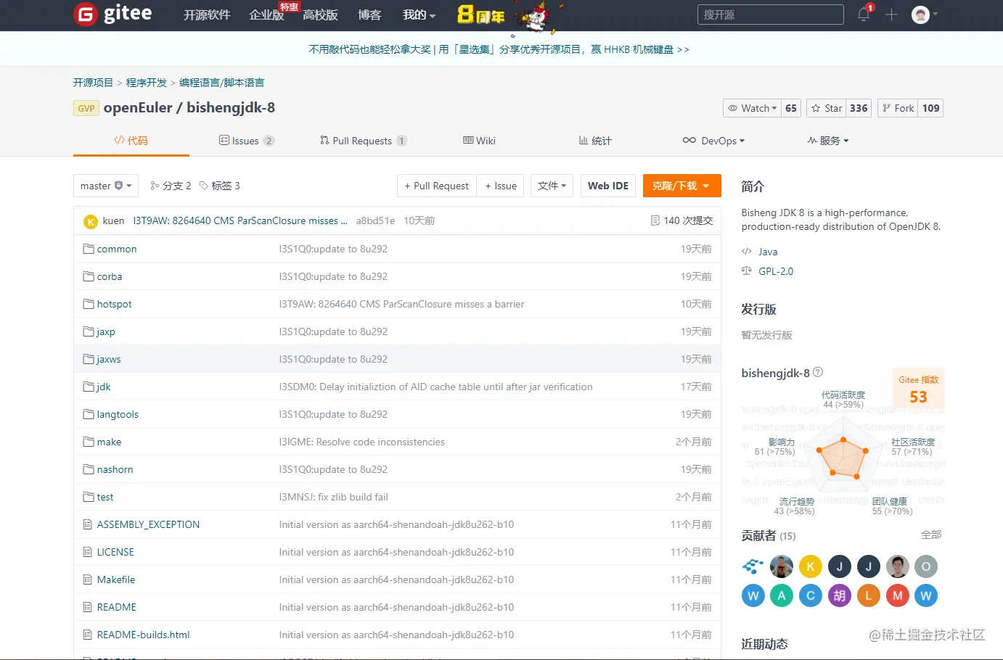The height and width of the screenshot is (660, 1003).
Task: Open the Watch dropdown
Action: [x=752, y=108]
